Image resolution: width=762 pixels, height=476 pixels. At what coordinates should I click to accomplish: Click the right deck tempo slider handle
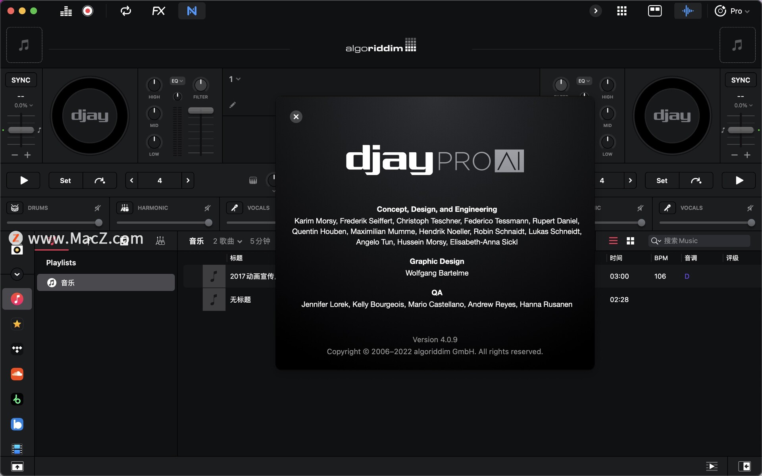(x=741, y=130)
